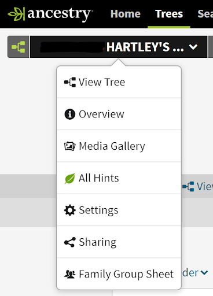Click the Overview info circle icon
This screenshot has height=296, width=213.
(x=69, y=114)
